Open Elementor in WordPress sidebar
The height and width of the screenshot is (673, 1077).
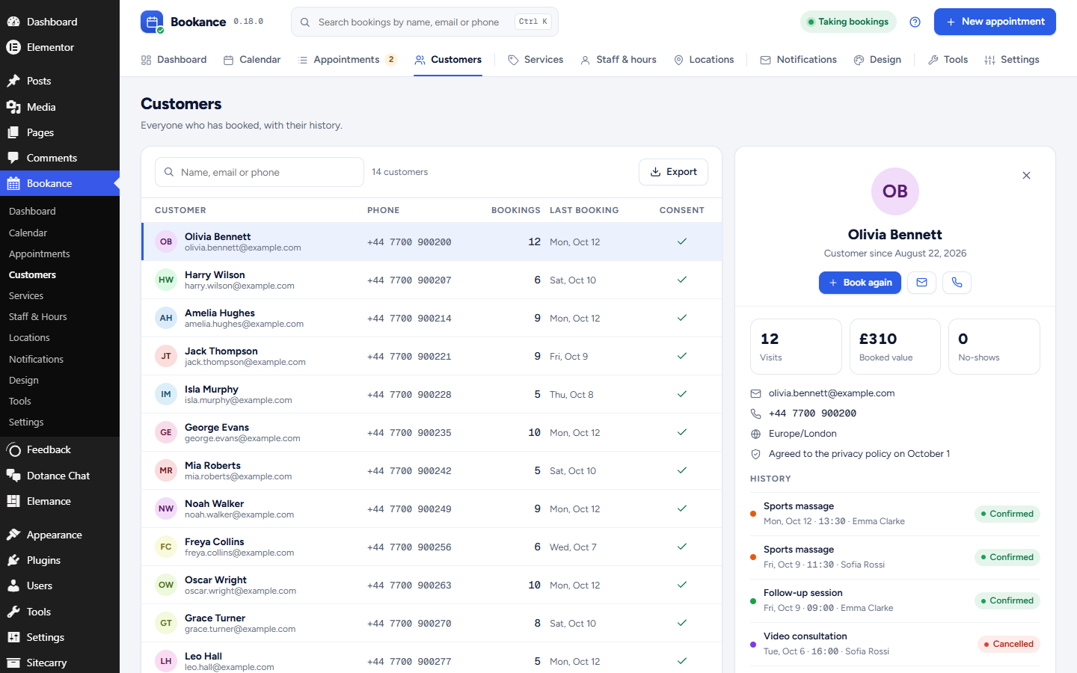(60, 47)
